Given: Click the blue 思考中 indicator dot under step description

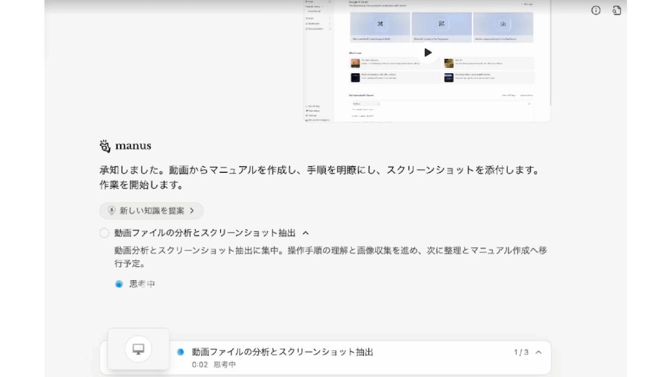Looking at the screenshot, I should click(119, 284).
